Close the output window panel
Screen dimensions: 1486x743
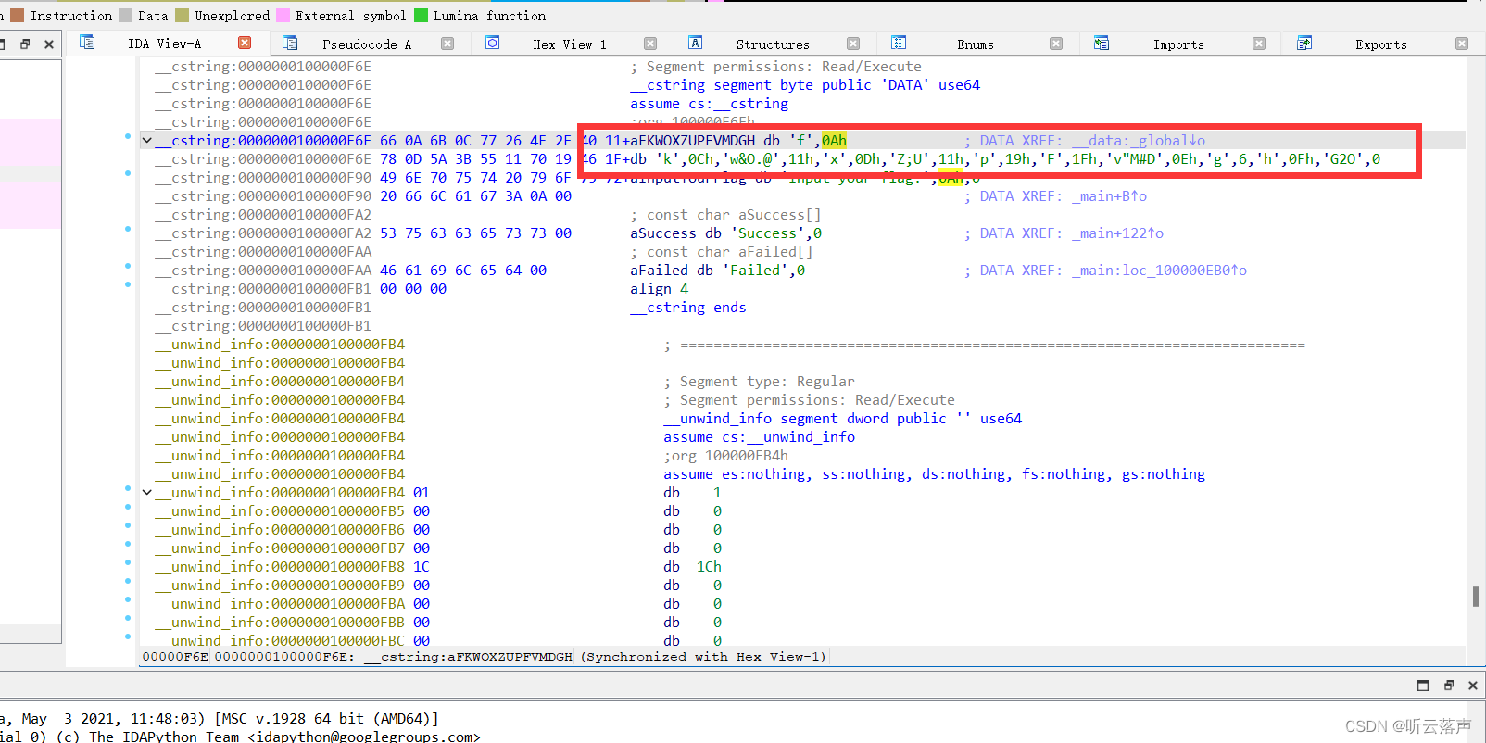(1472, 686)
